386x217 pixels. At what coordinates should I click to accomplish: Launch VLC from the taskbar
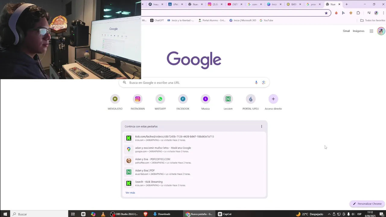pyautogui.click(x=103, y=214)
